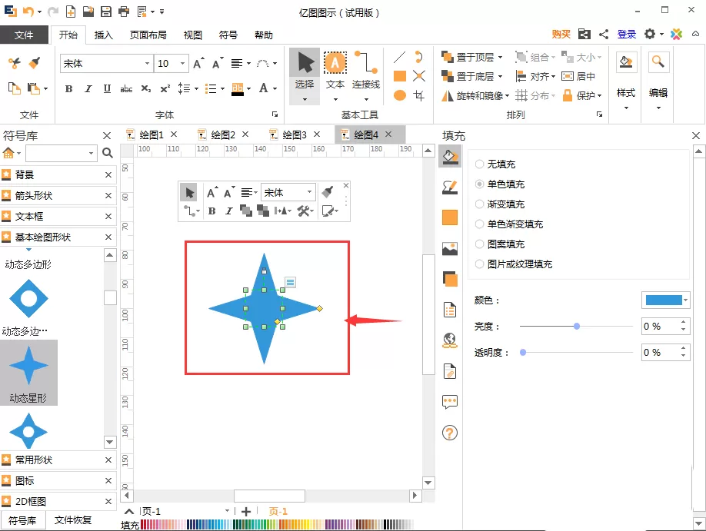Expand the Bring to Front dropdown
This screenshot has height=531, width=706.
pyautogui.click(x=500, y=57)
